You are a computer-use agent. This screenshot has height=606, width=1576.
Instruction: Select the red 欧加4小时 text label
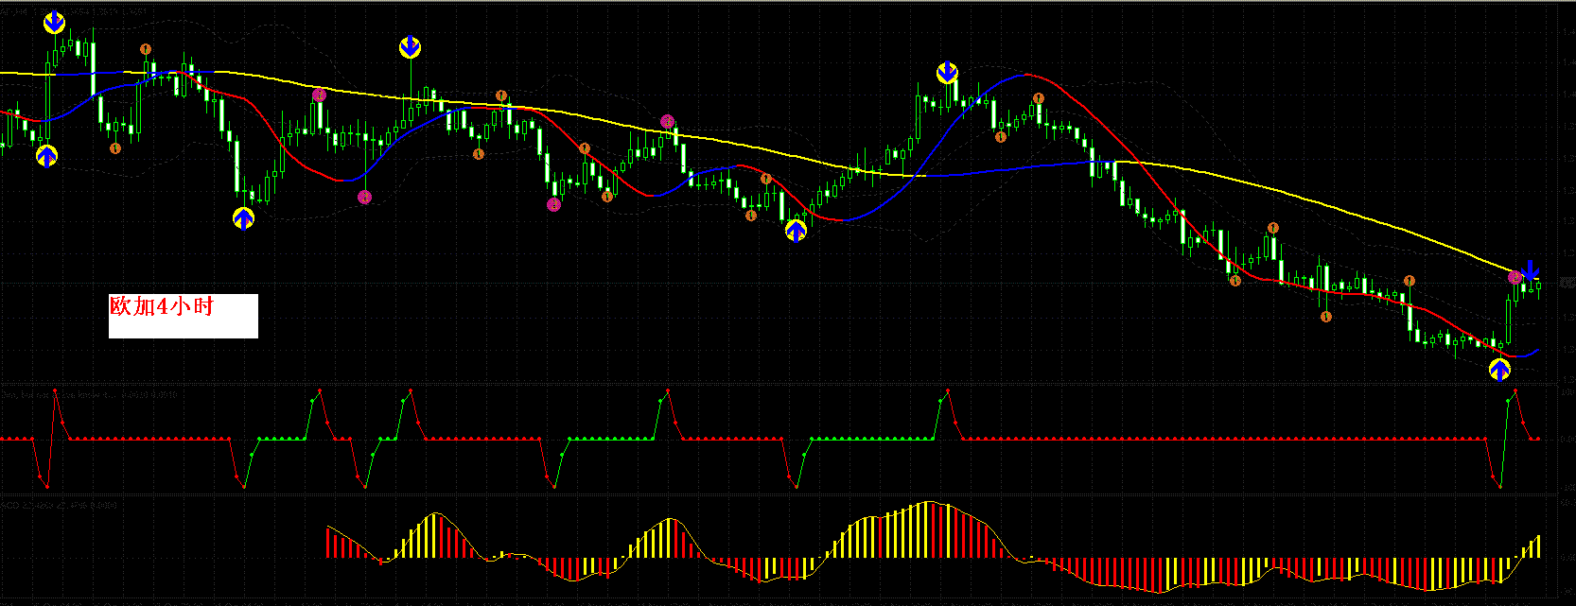pos(162,306)
